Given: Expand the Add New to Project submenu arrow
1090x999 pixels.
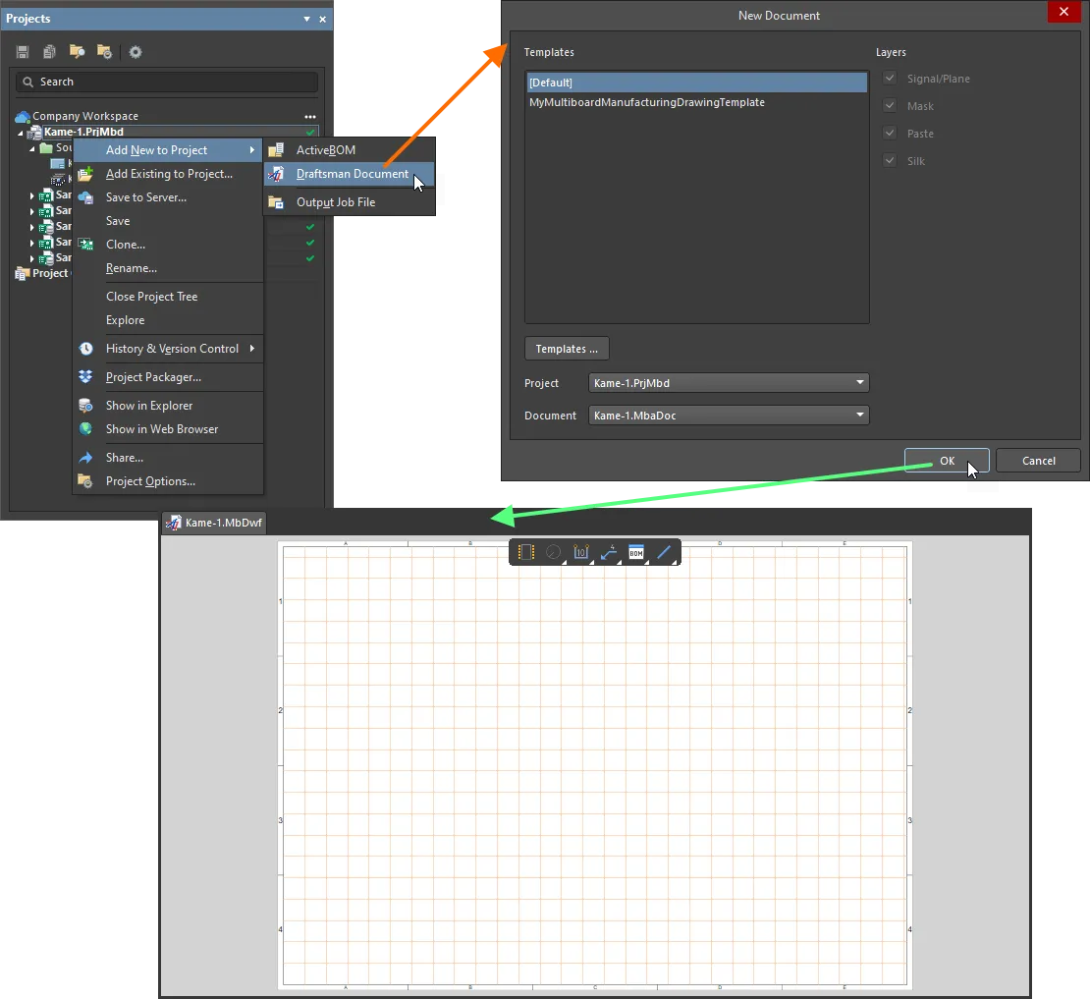Looking at the screenshot, I should click(x=252, y=150).
